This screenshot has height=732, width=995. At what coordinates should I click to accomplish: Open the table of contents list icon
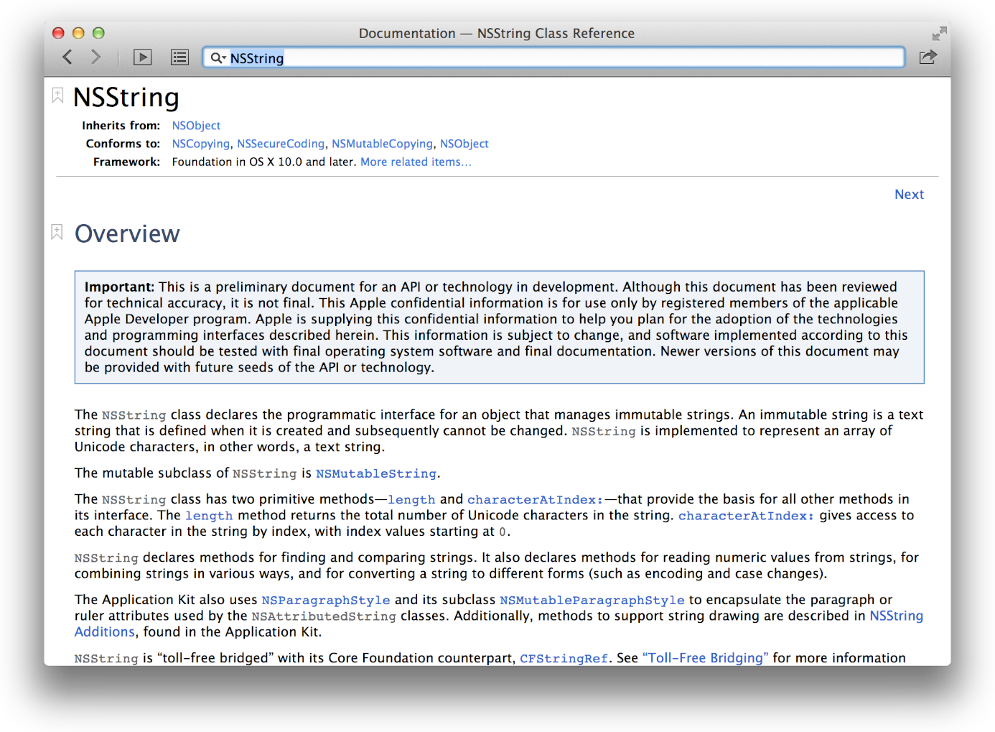point(179,57)
